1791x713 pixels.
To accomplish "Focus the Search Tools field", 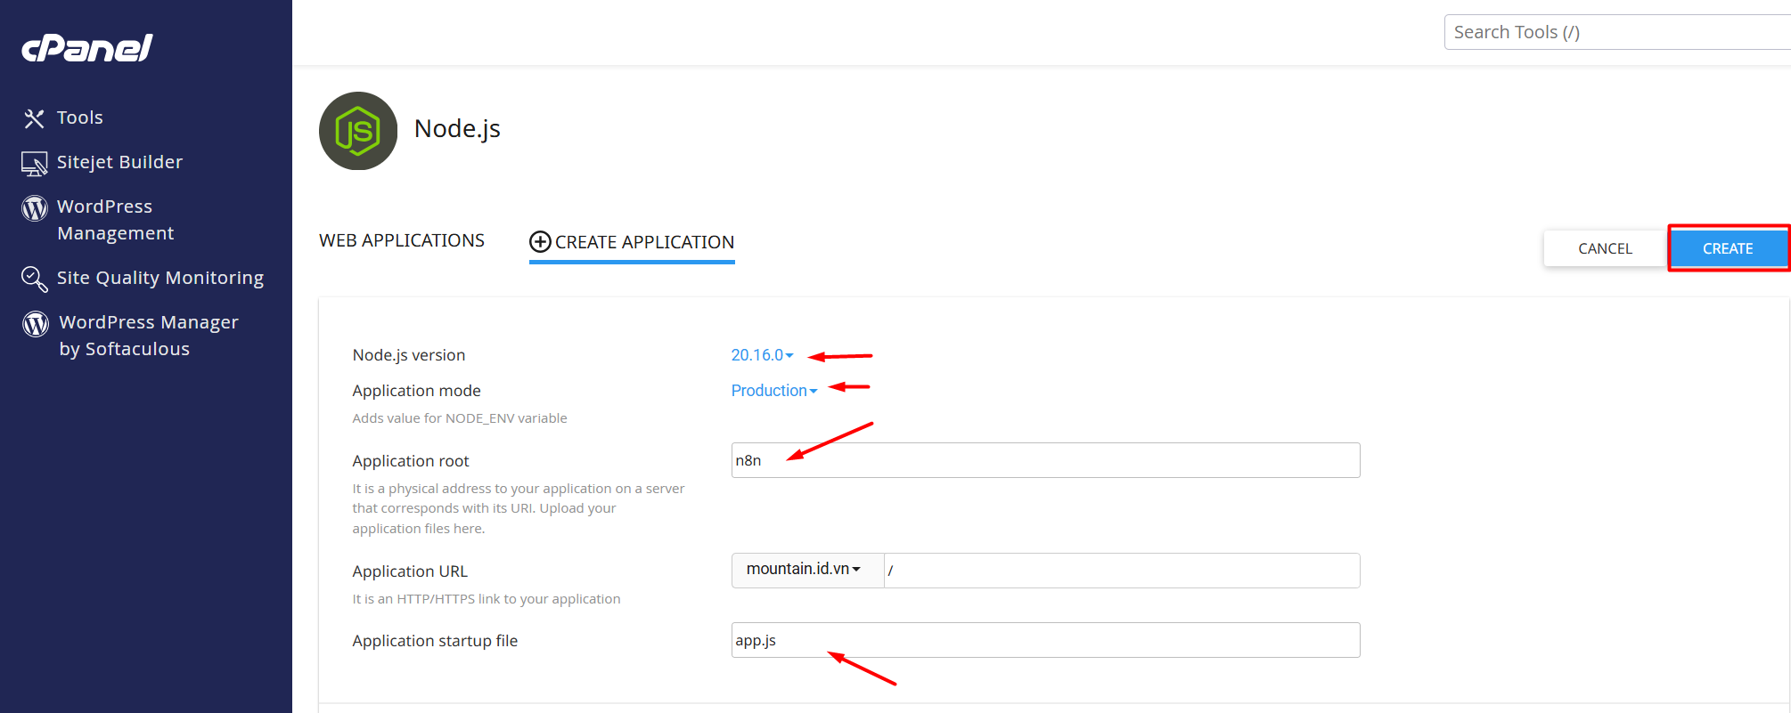I will [x=1617, y=32].
